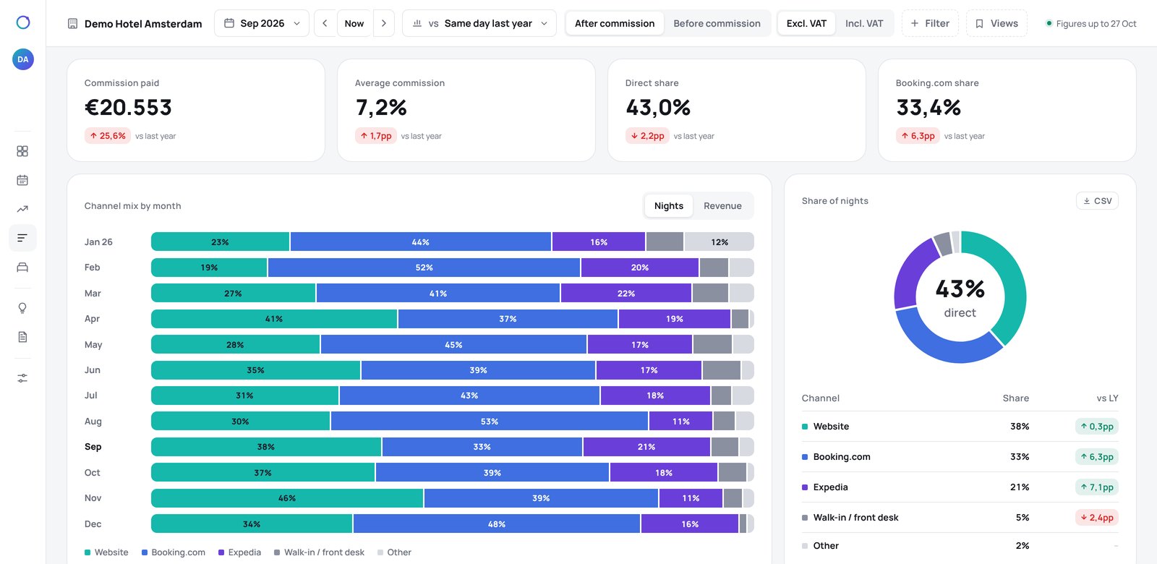This screenshot has height=564, width=1157.
Task: Open the calendar view from the sidebar
Action: click(x=22, y=180)
